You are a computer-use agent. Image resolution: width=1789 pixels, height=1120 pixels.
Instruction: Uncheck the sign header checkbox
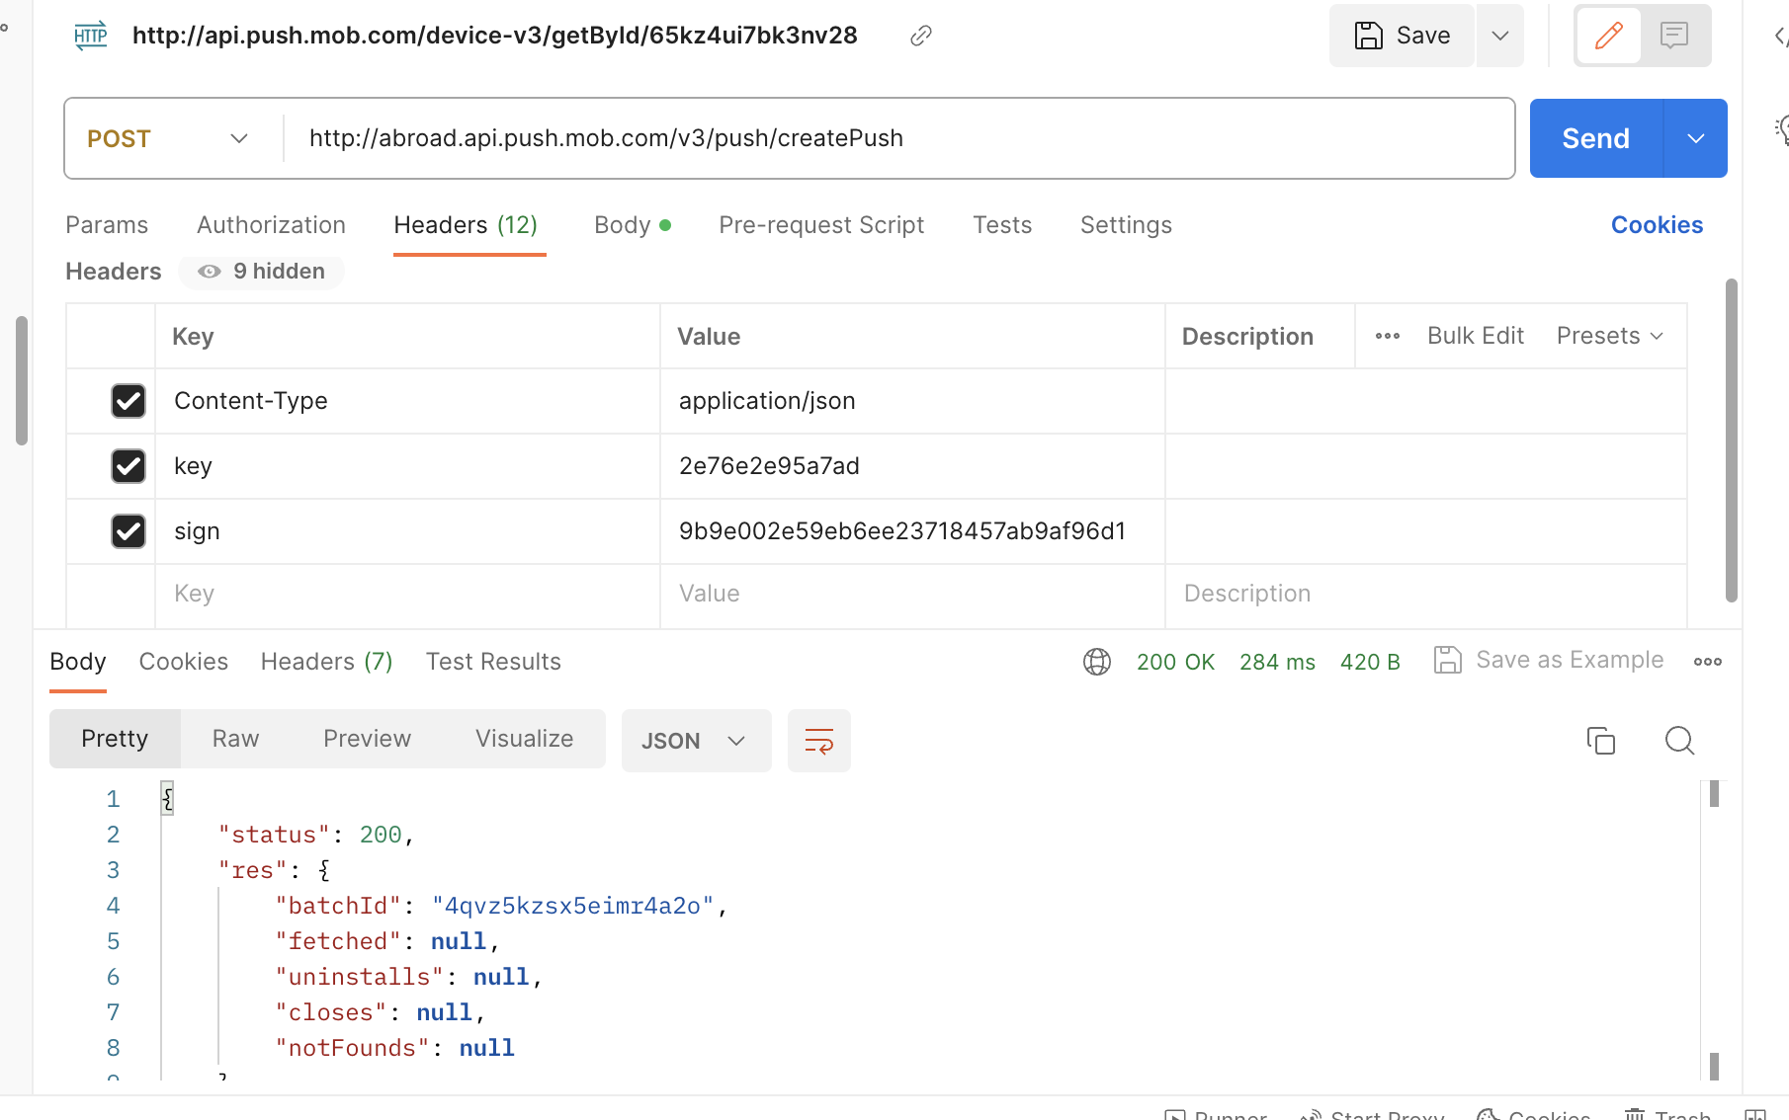(128, 531)
